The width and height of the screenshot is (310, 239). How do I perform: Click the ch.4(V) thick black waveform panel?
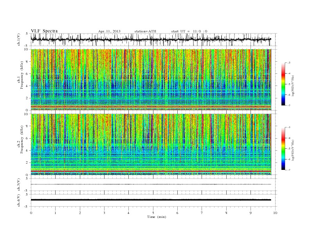[x=153, y=200]
